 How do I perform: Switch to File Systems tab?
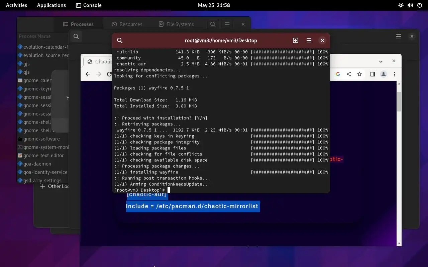[x=176, y=24]
